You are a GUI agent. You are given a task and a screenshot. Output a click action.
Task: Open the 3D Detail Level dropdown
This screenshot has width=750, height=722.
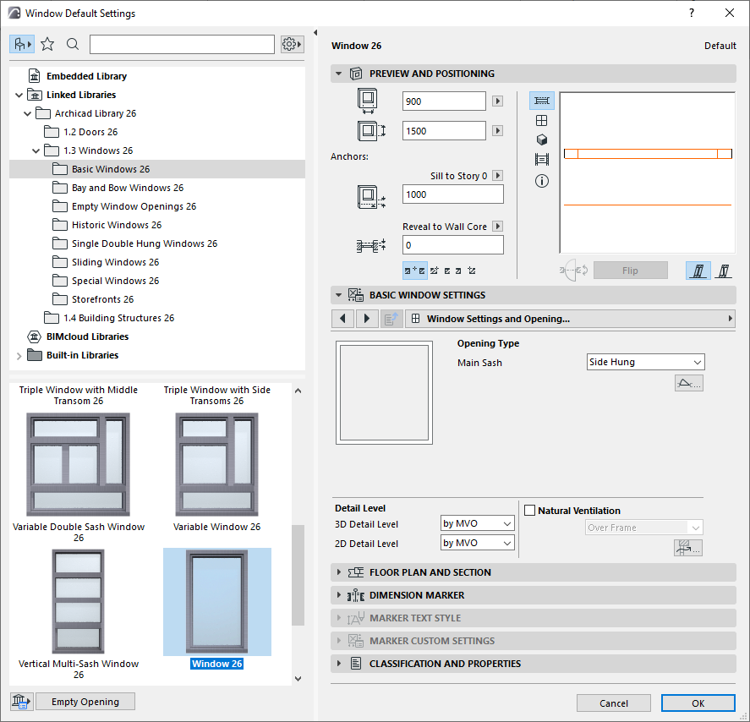[478, 523]
